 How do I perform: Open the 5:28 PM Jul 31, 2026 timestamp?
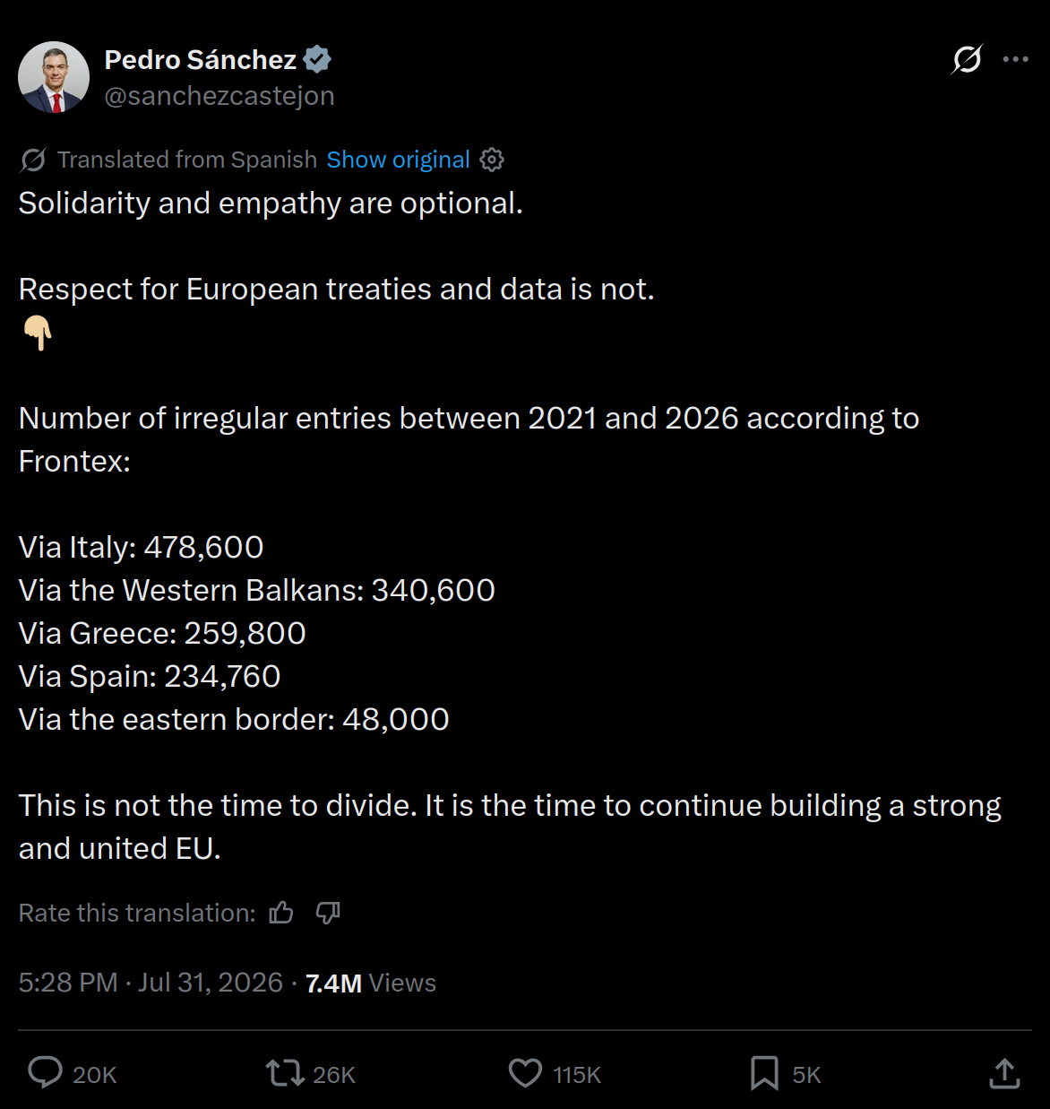151,983
